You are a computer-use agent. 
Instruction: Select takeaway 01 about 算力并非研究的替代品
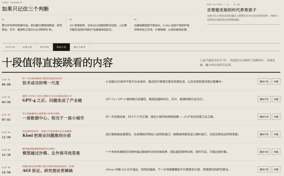[32, 27]
